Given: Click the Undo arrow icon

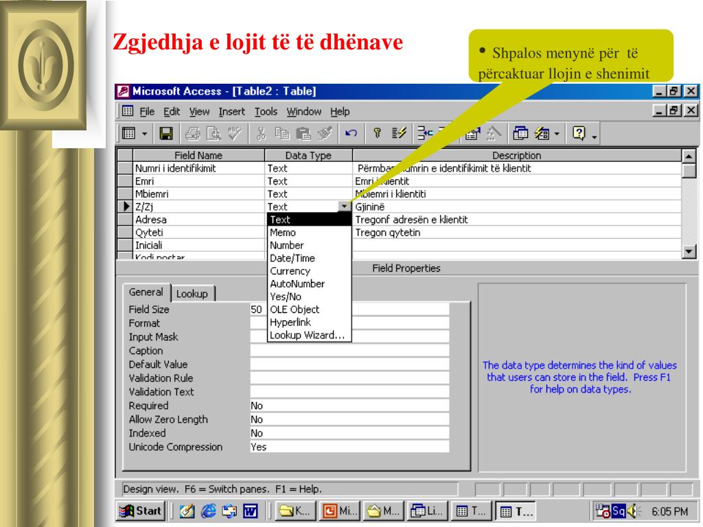Looking at the screenshot, I should tap(351, 134).
